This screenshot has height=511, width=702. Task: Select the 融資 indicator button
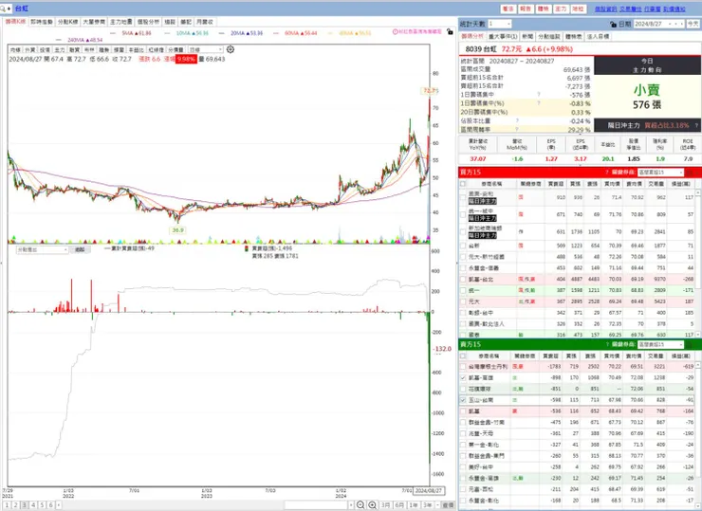point(74,49)
